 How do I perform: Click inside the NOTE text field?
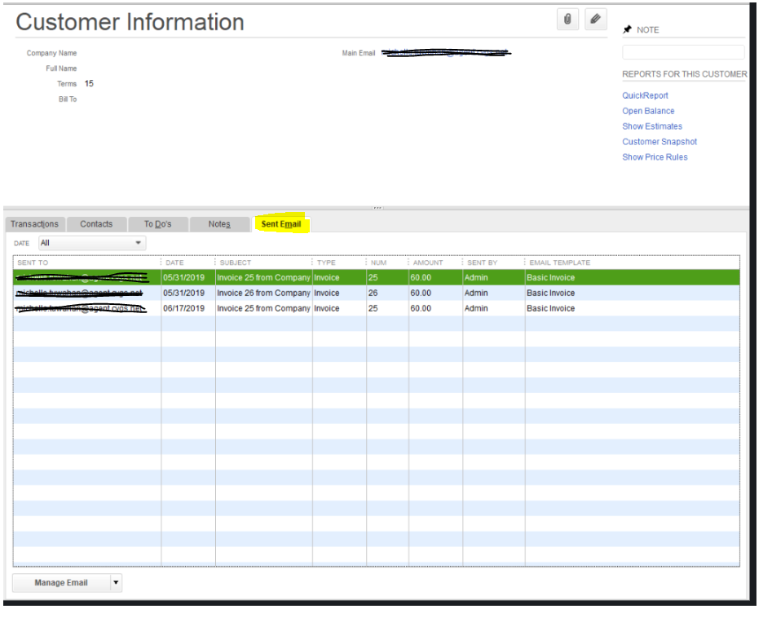click(x=683, y=51)
